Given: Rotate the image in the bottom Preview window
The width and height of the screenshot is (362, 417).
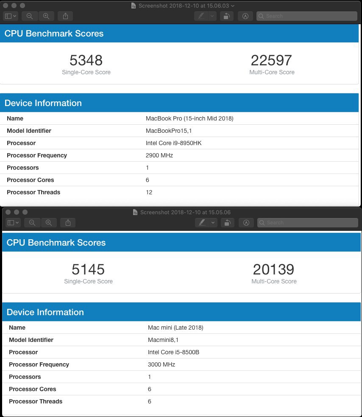Looking at the screenshot, I should click(228, 223).
